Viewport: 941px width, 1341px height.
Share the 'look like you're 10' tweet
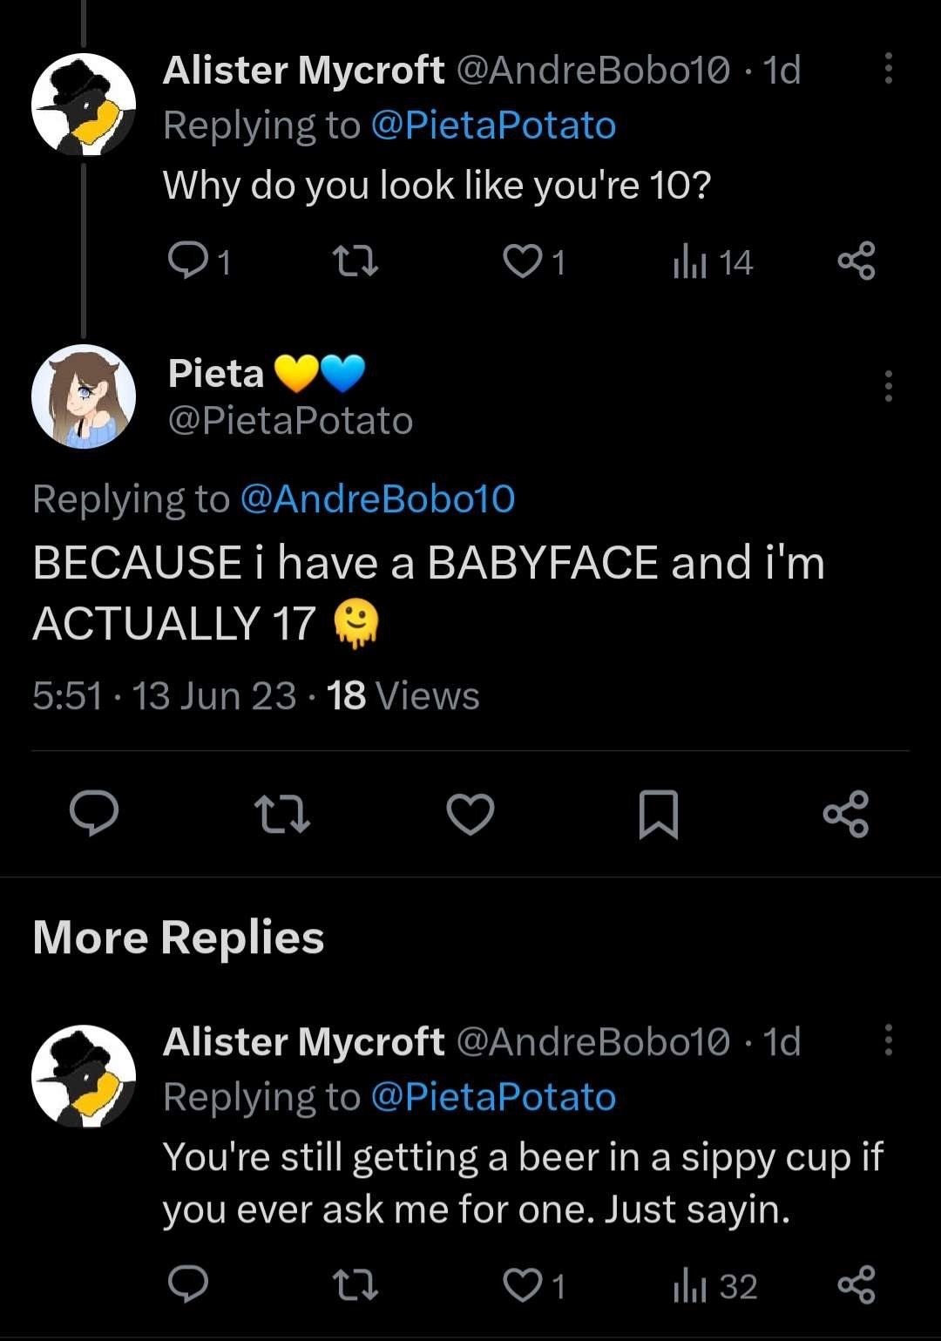coord(856,261)
